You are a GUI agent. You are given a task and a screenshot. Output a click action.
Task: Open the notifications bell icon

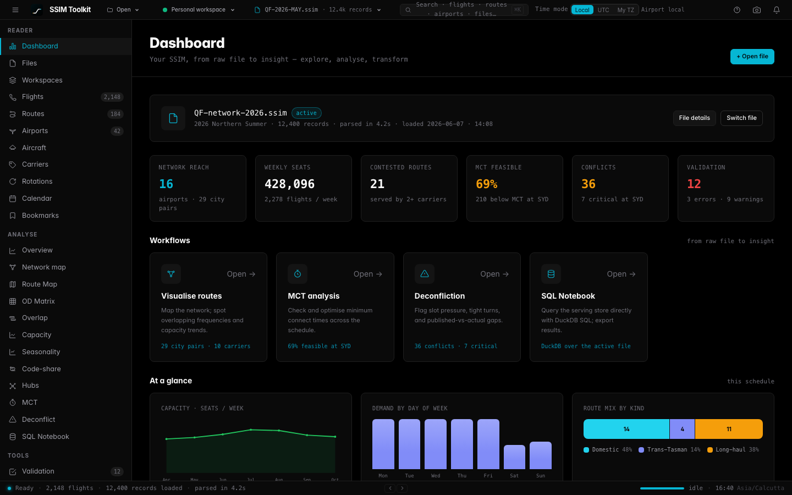click(x=777, y=10)
